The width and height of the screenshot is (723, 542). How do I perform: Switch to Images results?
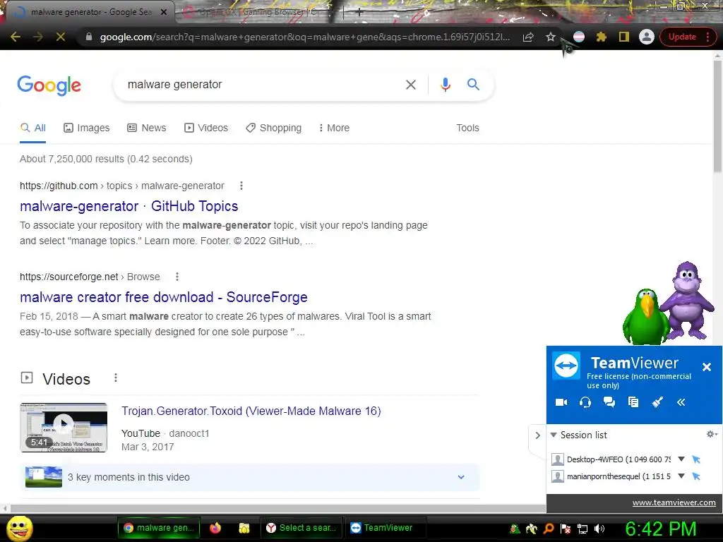[87, 128]
